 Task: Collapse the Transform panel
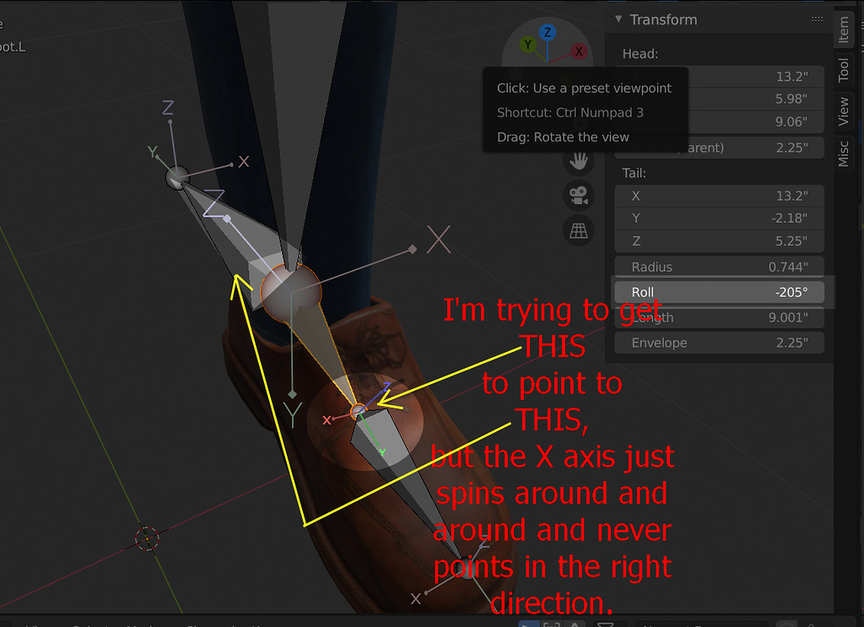tap(618, 19)
